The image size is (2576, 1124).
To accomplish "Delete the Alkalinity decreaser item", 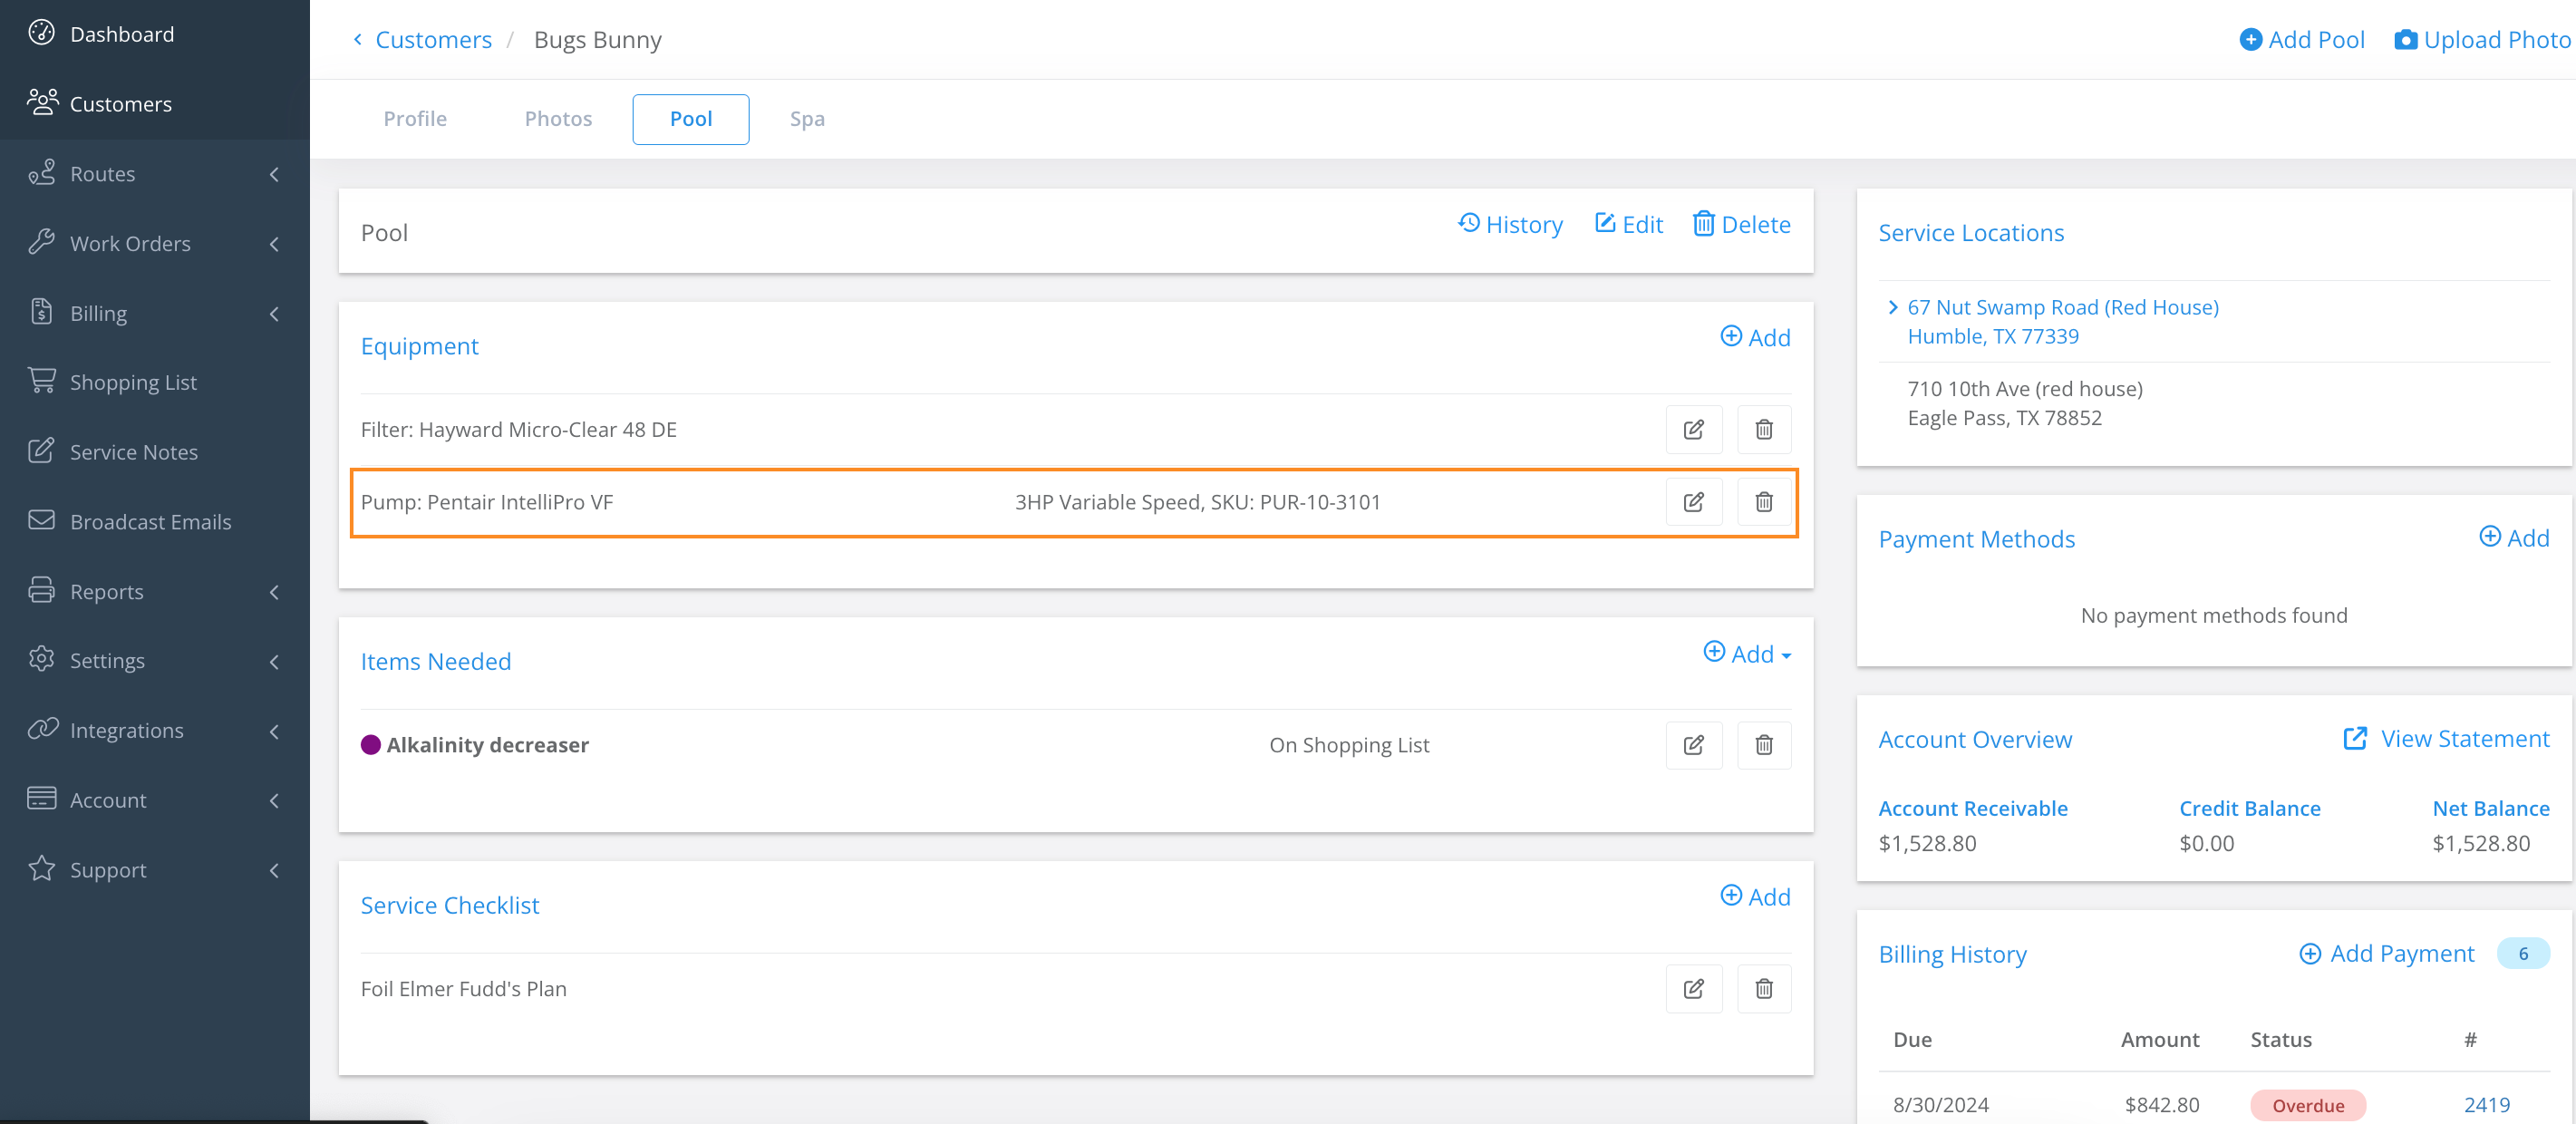I will [1764, 745].
